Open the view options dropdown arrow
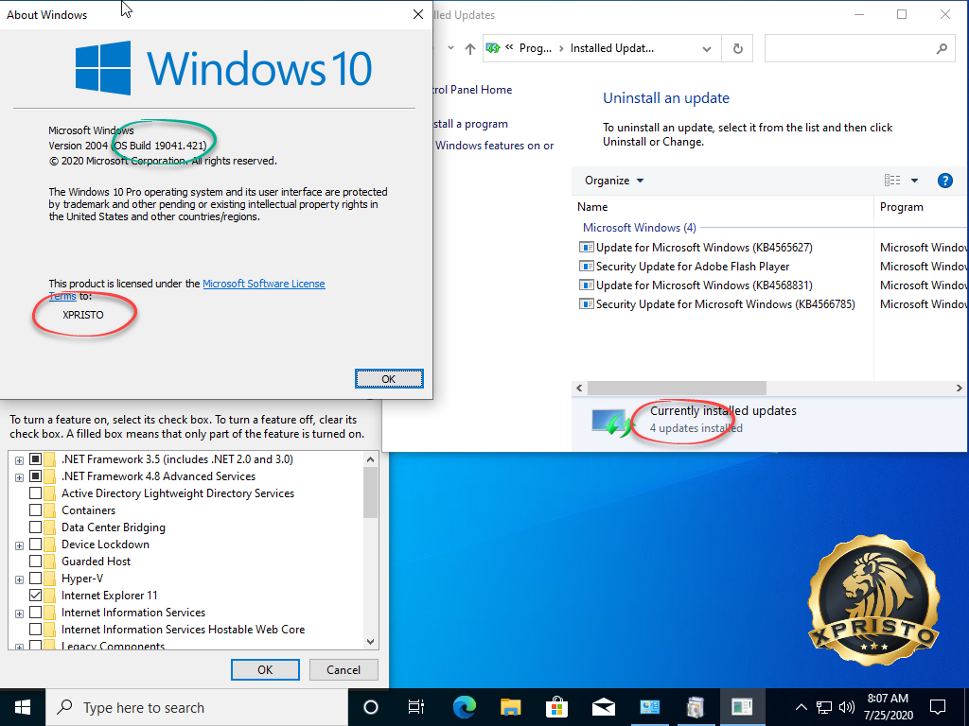Image resolution: width=969 pixels, height=726 pixels. click(915, 181)
